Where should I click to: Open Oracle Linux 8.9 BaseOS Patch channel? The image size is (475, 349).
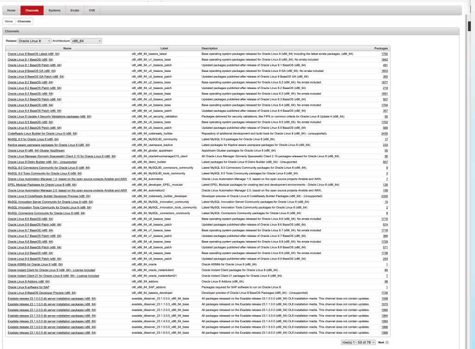coord(34,259)
